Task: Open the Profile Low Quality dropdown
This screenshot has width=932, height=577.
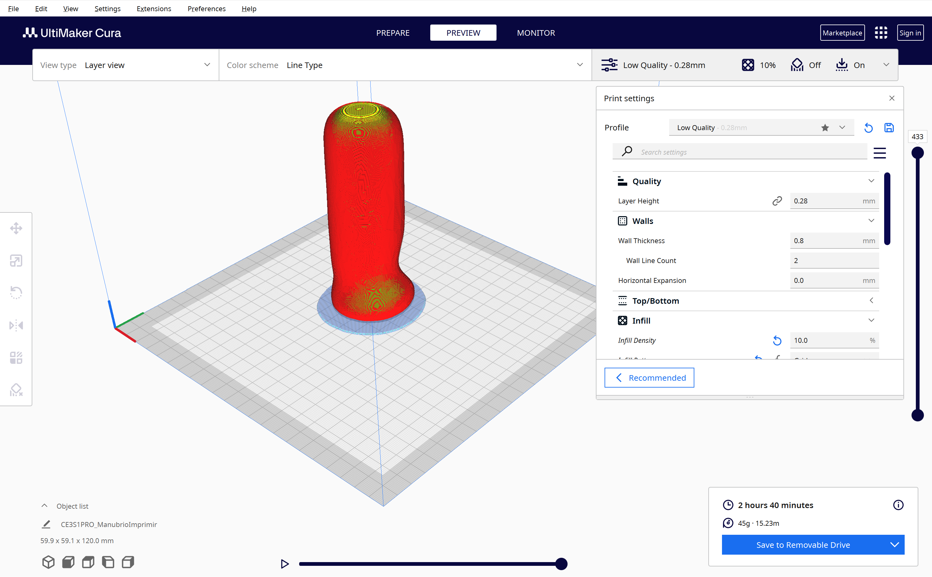Action: (761, 127)
